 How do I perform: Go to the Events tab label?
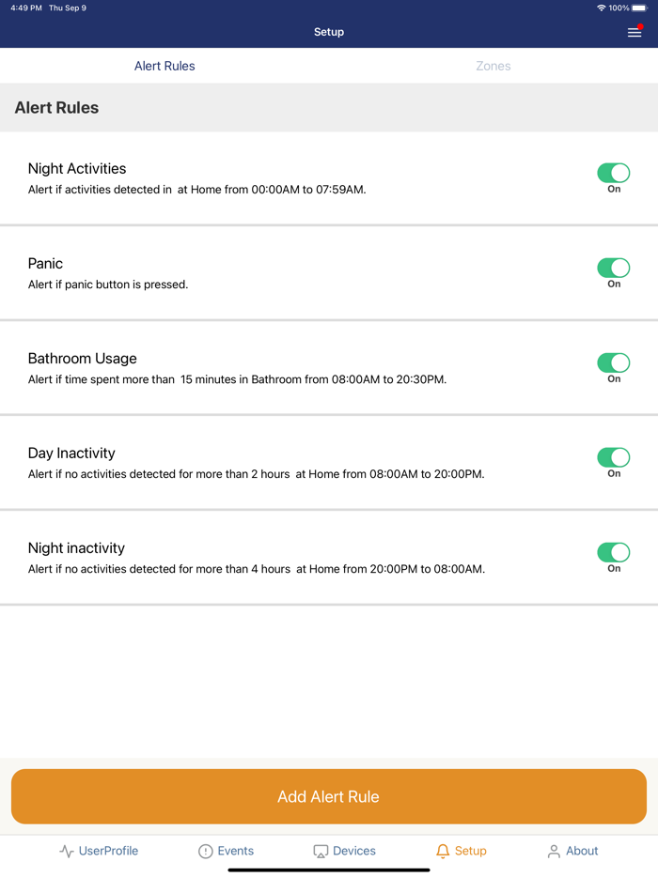click(235, 851)
